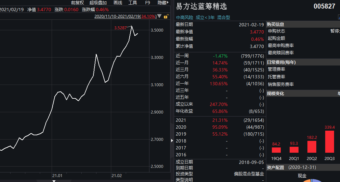This screenshot has width=340, height=182.
Task: Click the 最新涨幅 value 0.46%
Action: [x=258, y=39]
